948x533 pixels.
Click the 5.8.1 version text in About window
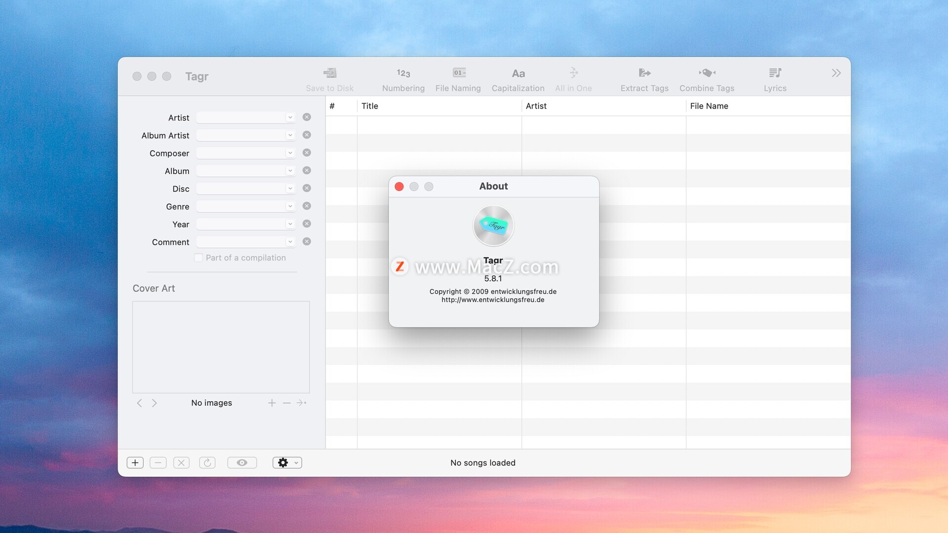[493, 279]
